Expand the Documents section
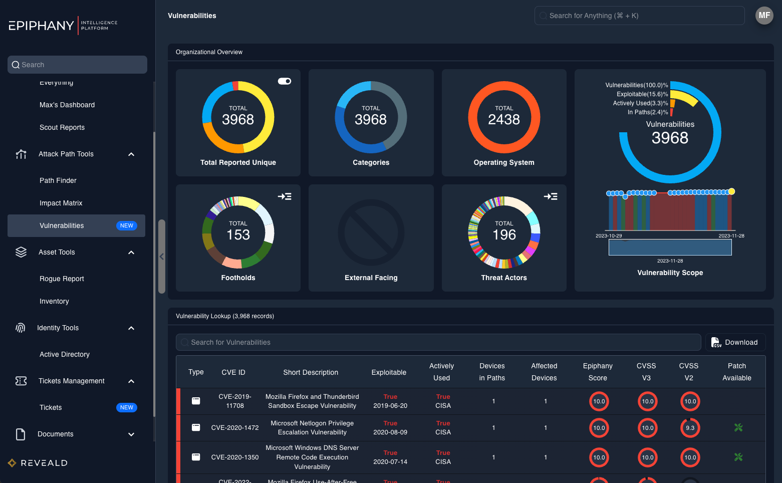Image resolution: width=782 pixels, height=483 pixels. (131, 434)
